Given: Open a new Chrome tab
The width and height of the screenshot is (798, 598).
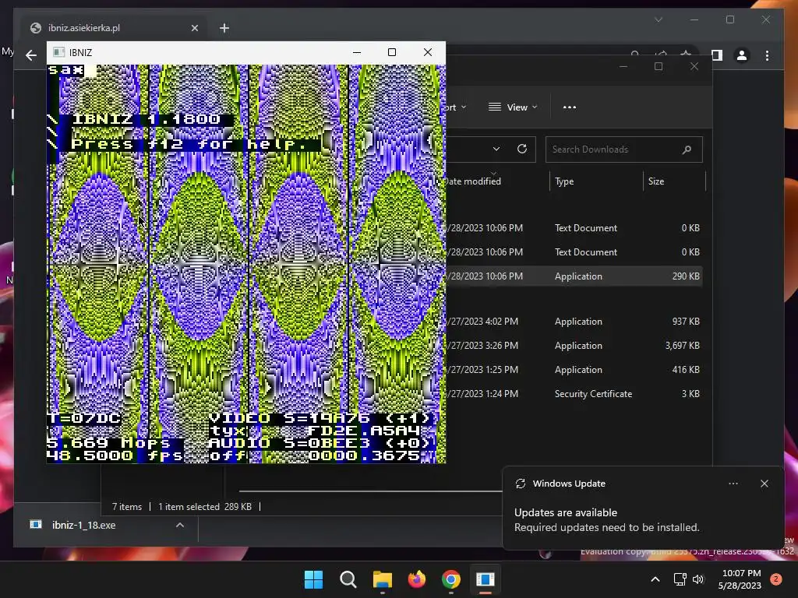Looking at the screenshot, I should [224, 28].
